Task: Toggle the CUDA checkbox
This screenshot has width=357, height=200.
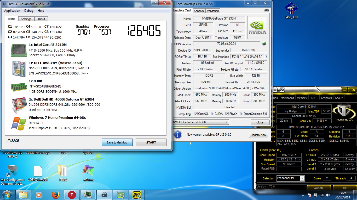Action: click(x=212, y=114)
